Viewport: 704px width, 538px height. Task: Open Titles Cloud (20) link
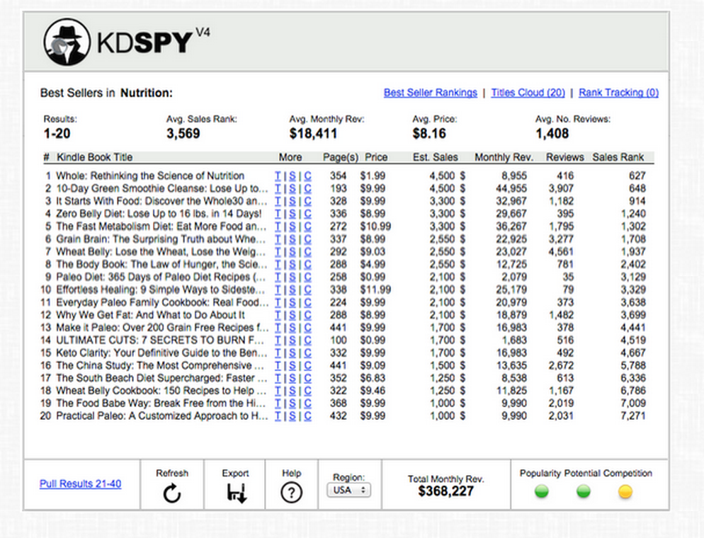click(528, 93)
